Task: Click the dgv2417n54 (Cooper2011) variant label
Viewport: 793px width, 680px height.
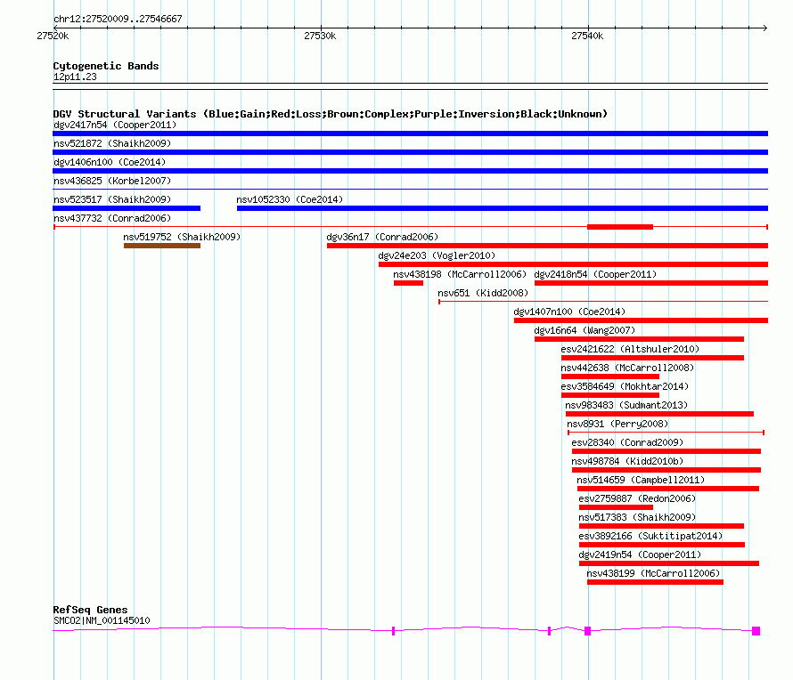Action: click(x=115, y=125)
